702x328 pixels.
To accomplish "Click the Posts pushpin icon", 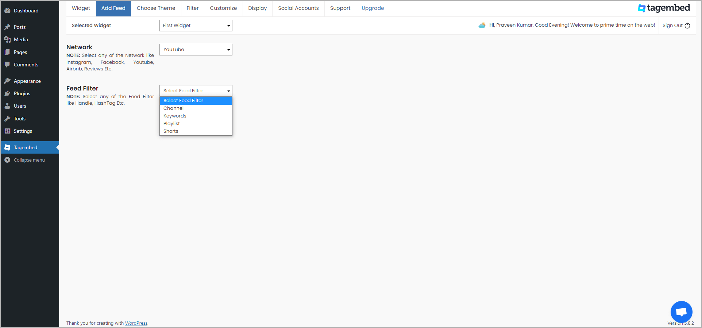I will [x=7, y=27].
